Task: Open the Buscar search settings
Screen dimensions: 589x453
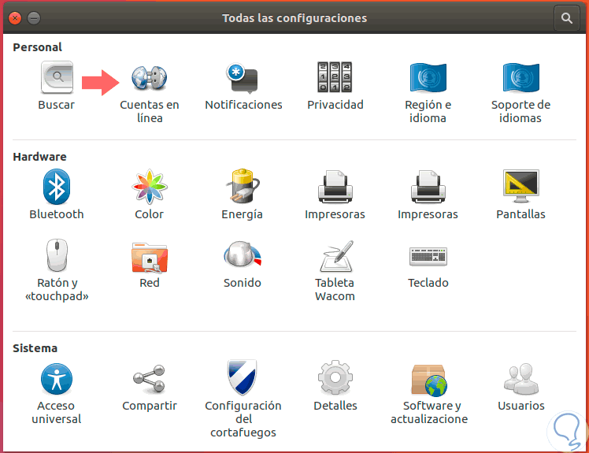Action: (x=56, y=79)
